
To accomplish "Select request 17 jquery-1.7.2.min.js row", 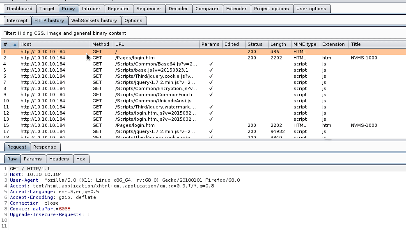I will pyautogui.click(x=155, y=131).
